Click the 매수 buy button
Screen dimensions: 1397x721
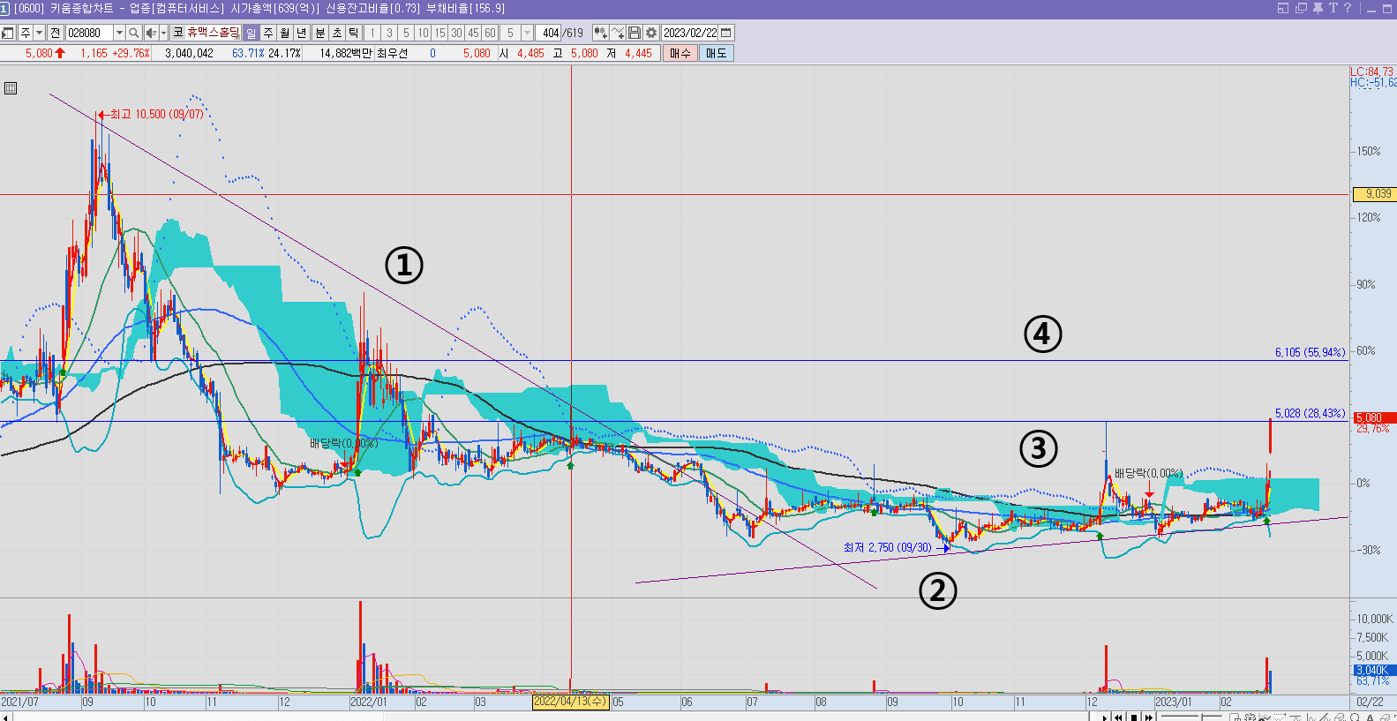(680, 53)
